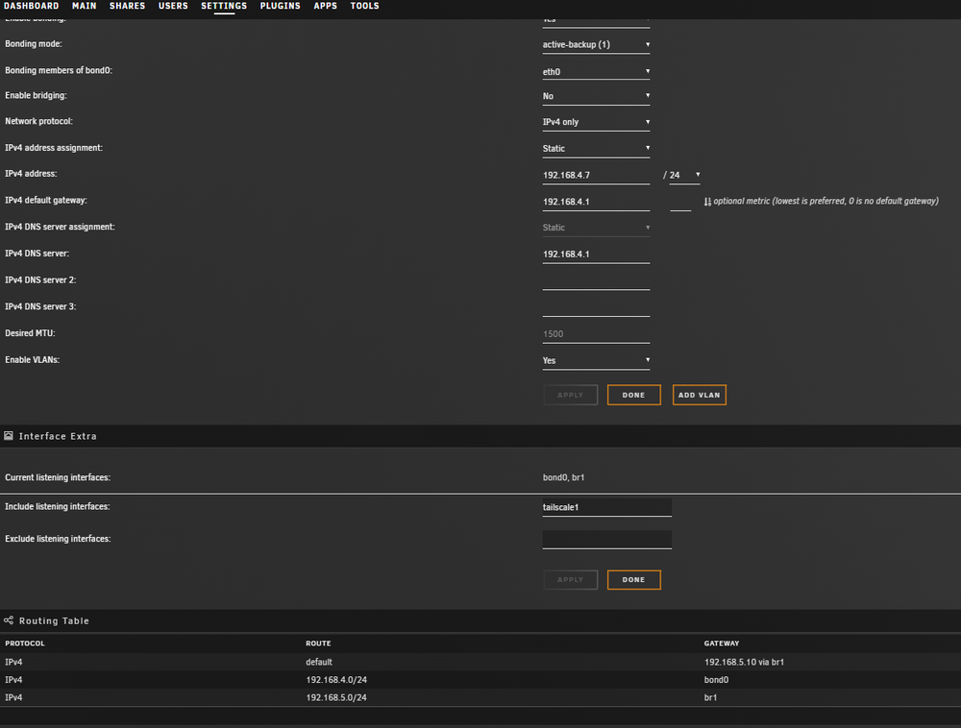Click the IPv4 DNS server 3 field
This screenshot has width=961, height=728.
(x=596, y=307)
